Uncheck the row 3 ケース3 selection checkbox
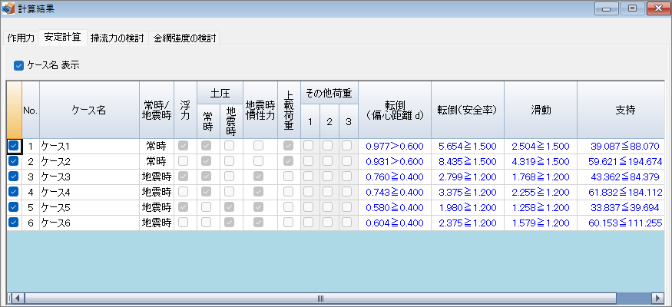 [14, 177]
